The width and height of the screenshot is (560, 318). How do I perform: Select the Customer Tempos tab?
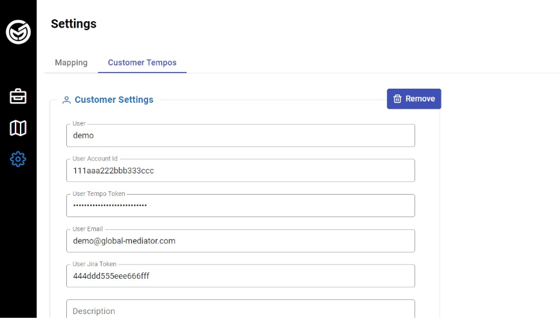[142, 62]
